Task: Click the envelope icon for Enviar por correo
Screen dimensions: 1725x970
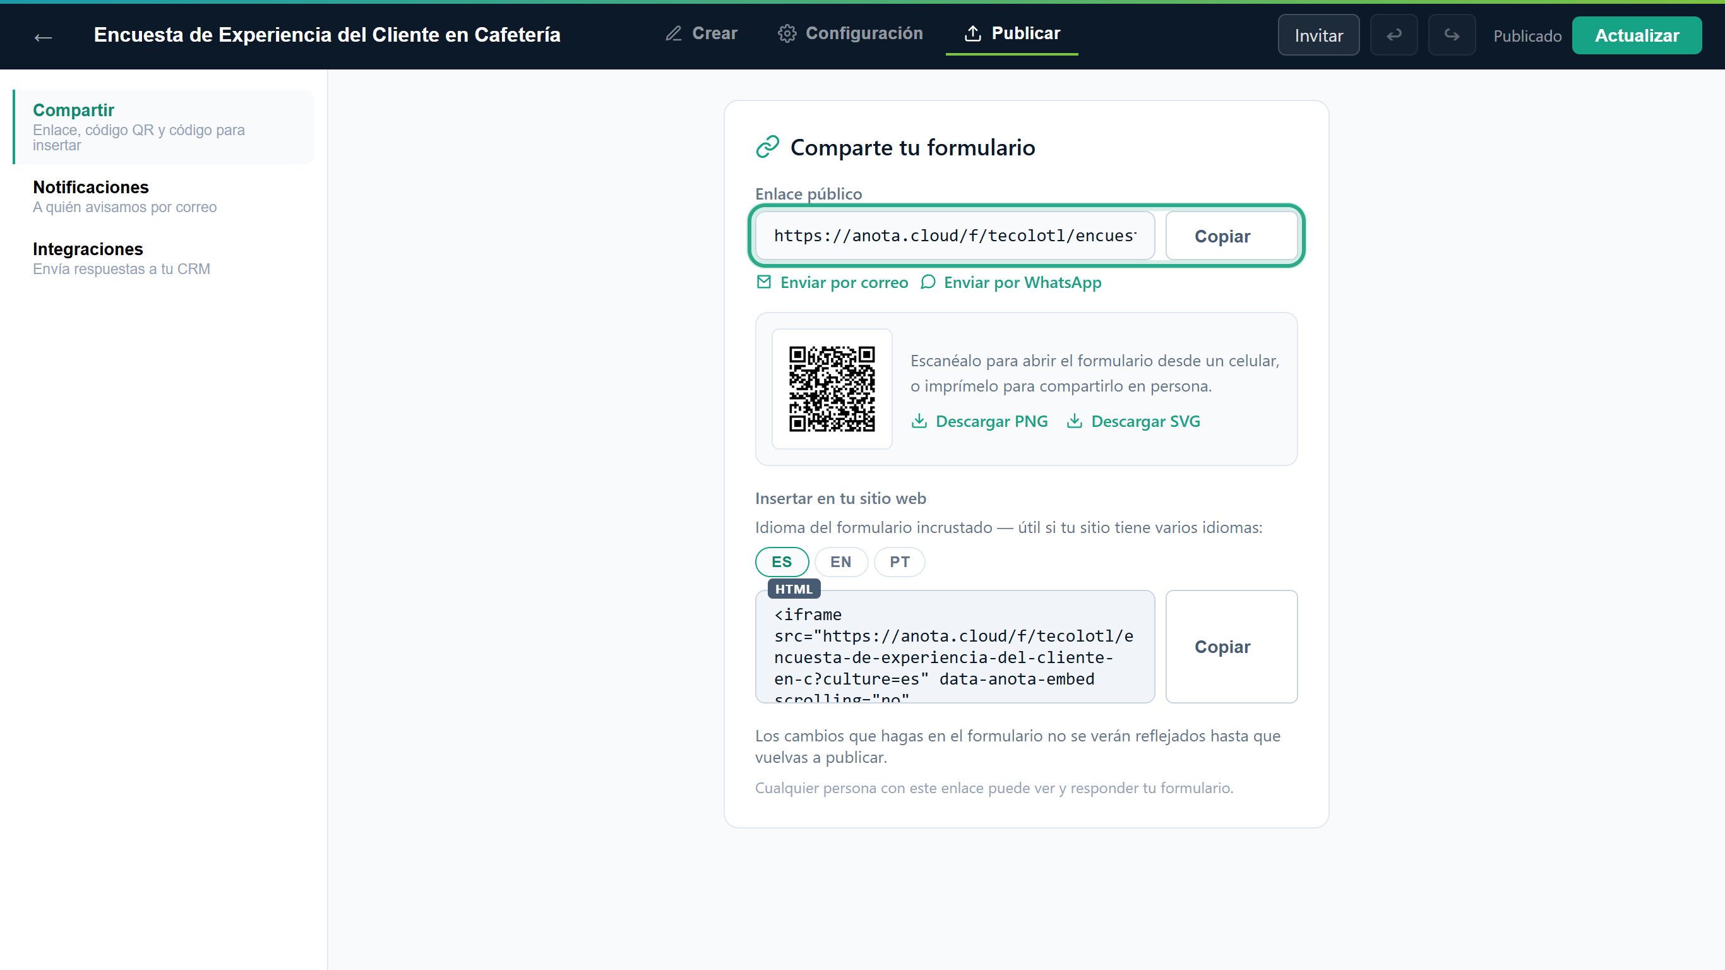Action: click(x=763, y=282)
